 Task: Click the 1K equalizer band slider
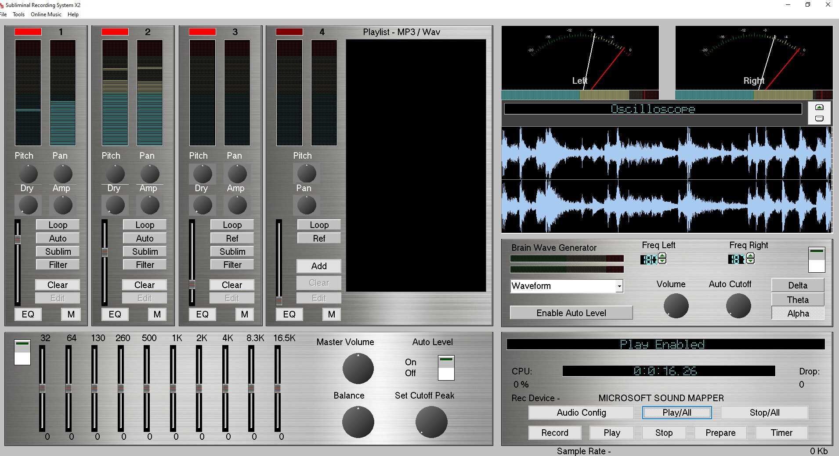[173, 388]
